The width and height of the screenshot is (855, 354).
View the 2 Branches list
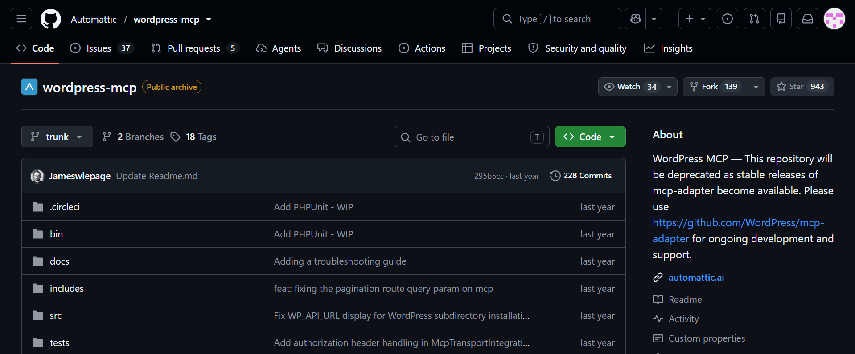(133, 137)
